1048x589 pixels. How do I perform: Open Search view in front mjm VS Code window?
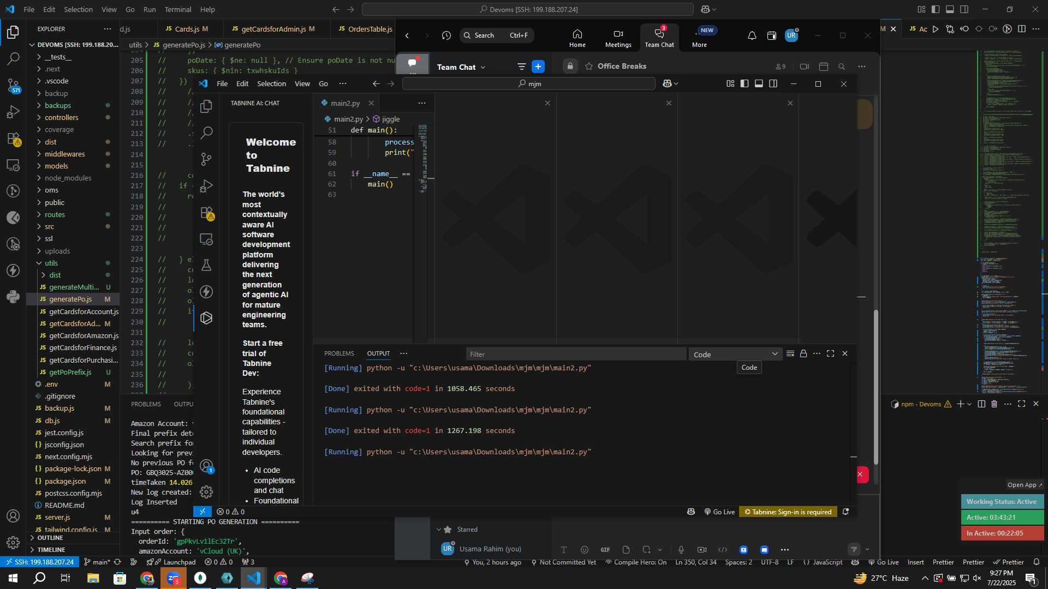206,133
